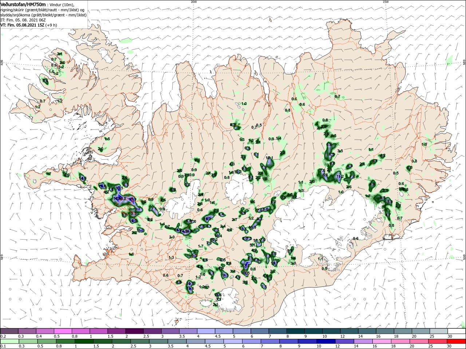Pick pale green rain swatch between 0.1 and 0.3
The height and width of the screenshot is (349, 466).
click(10, 341)
